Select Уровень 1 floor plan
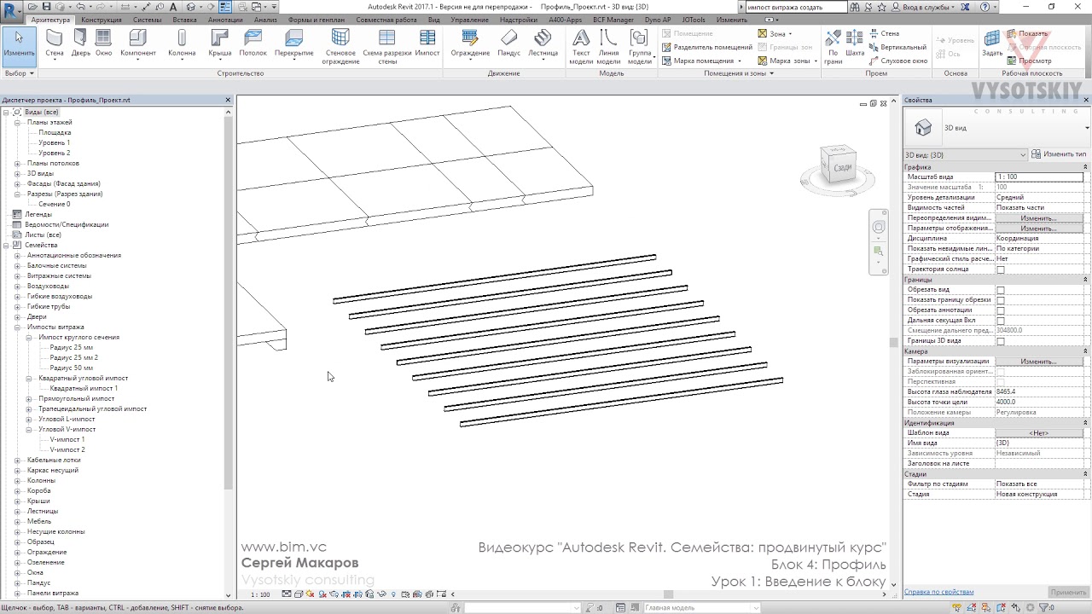Screen dimensions: 1092x614 [x=55, y=142]
